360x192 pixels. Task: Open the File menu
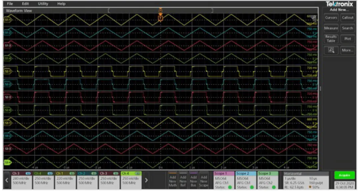tap(10, 4)
